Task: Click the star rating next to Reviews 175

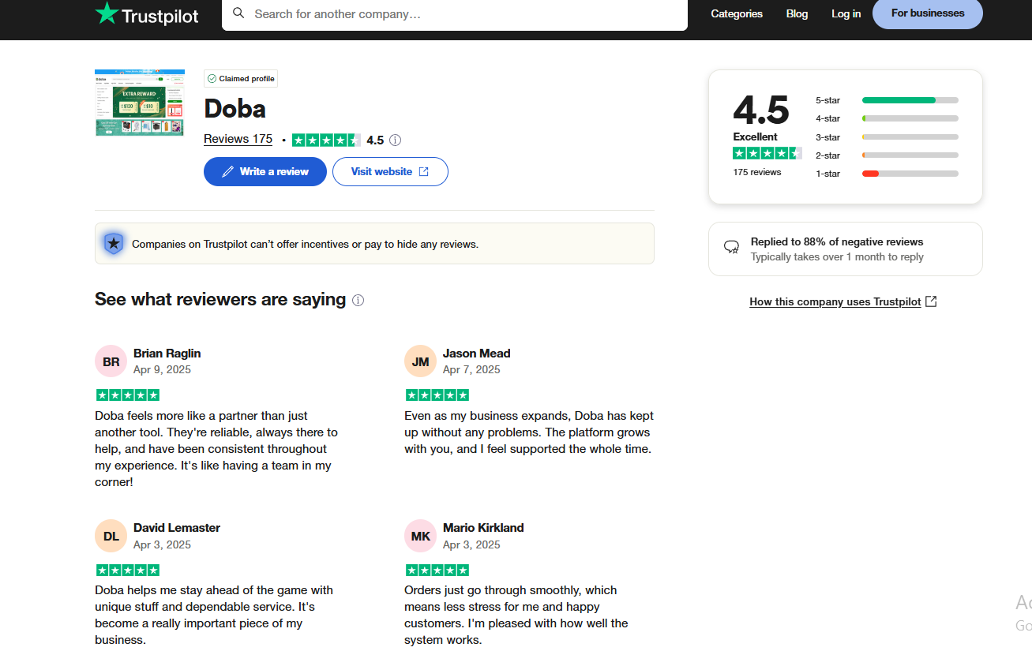Action: 326,140
